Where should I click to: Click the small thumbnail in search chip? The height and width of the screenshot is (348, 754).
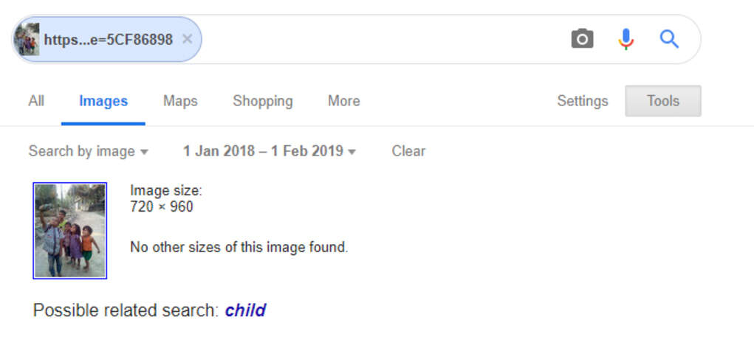click(27, 39)
